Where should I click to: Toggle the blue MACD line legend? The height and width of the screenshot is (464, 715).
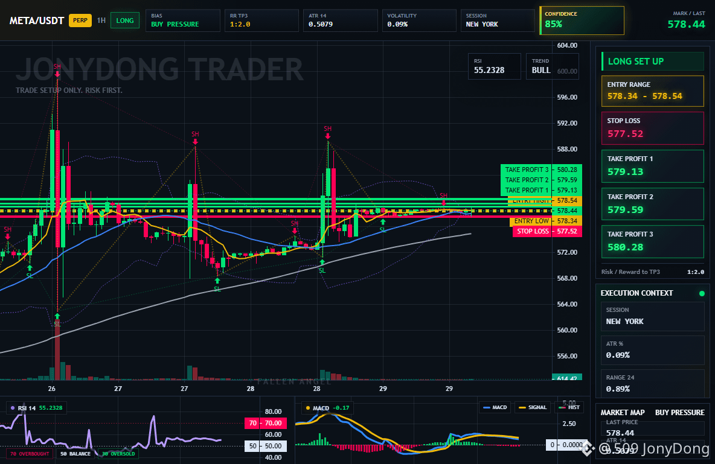point(495,407)
